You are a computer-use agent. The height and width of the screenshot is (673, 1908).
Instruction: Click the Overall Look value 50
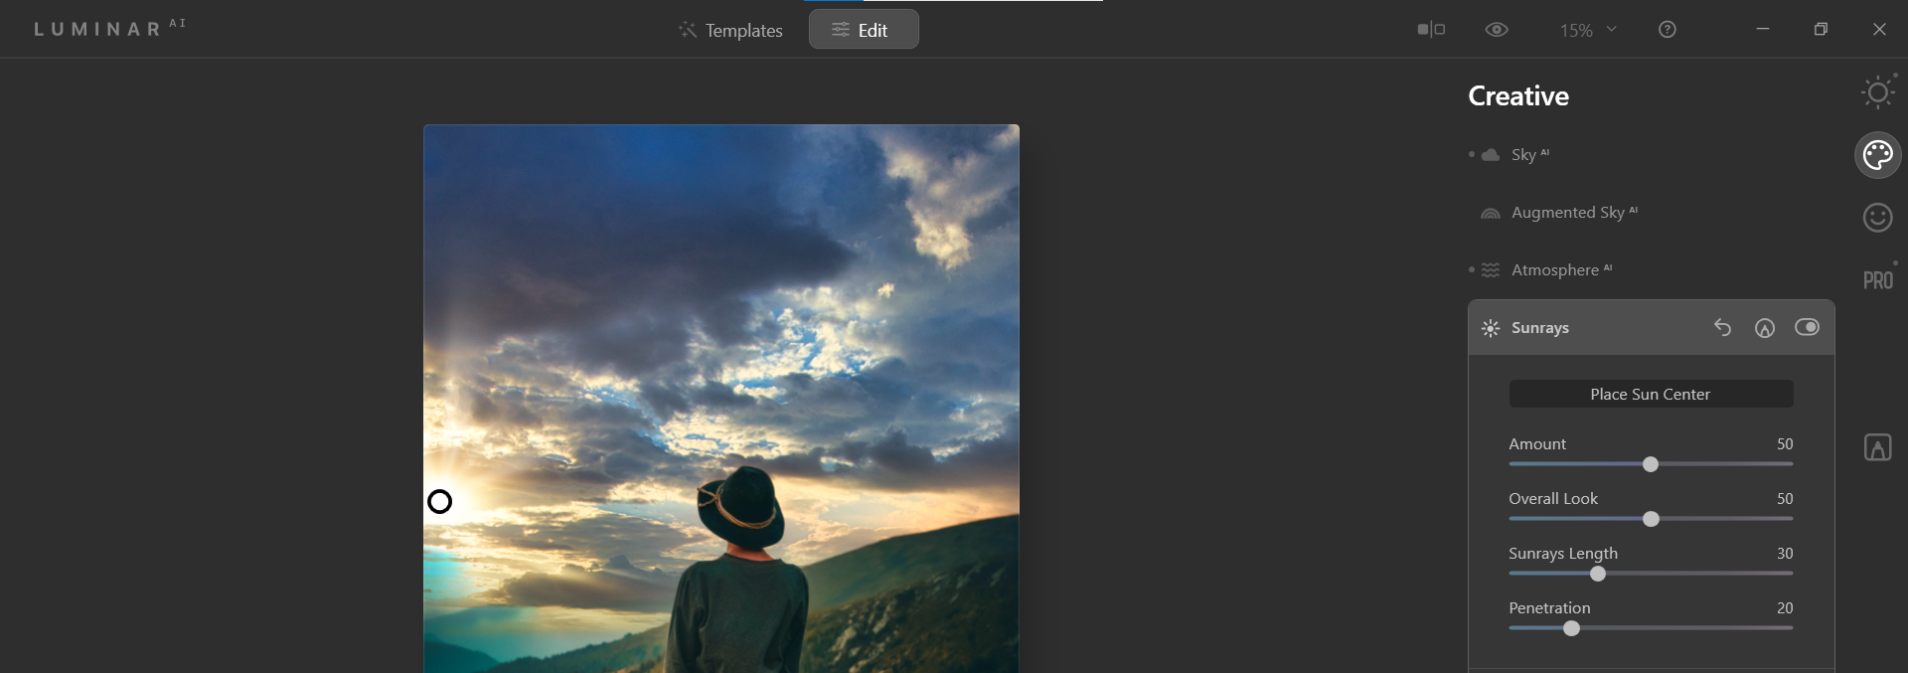(1785, 498)
